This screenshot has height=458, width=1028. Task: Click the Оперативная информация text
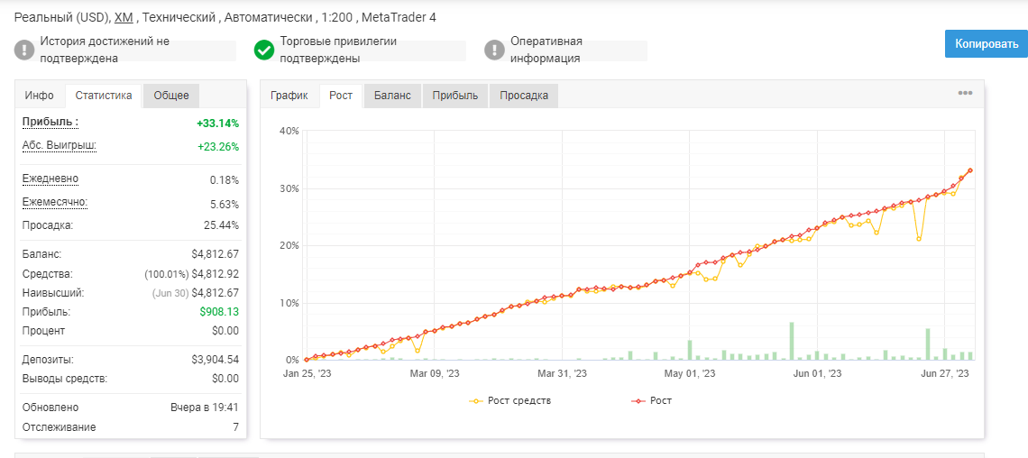point(546,50)
